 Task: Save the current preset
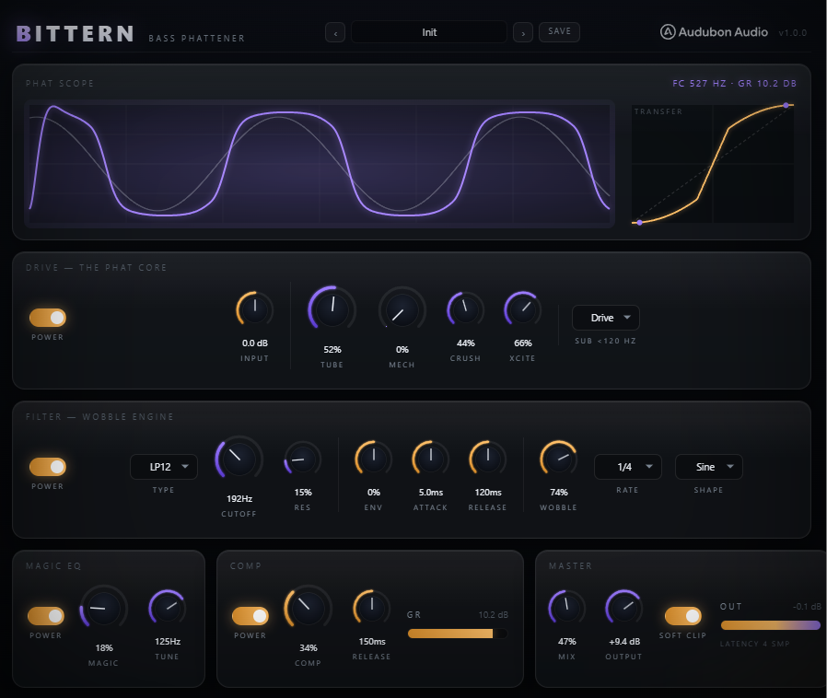[x=559, y=31]
